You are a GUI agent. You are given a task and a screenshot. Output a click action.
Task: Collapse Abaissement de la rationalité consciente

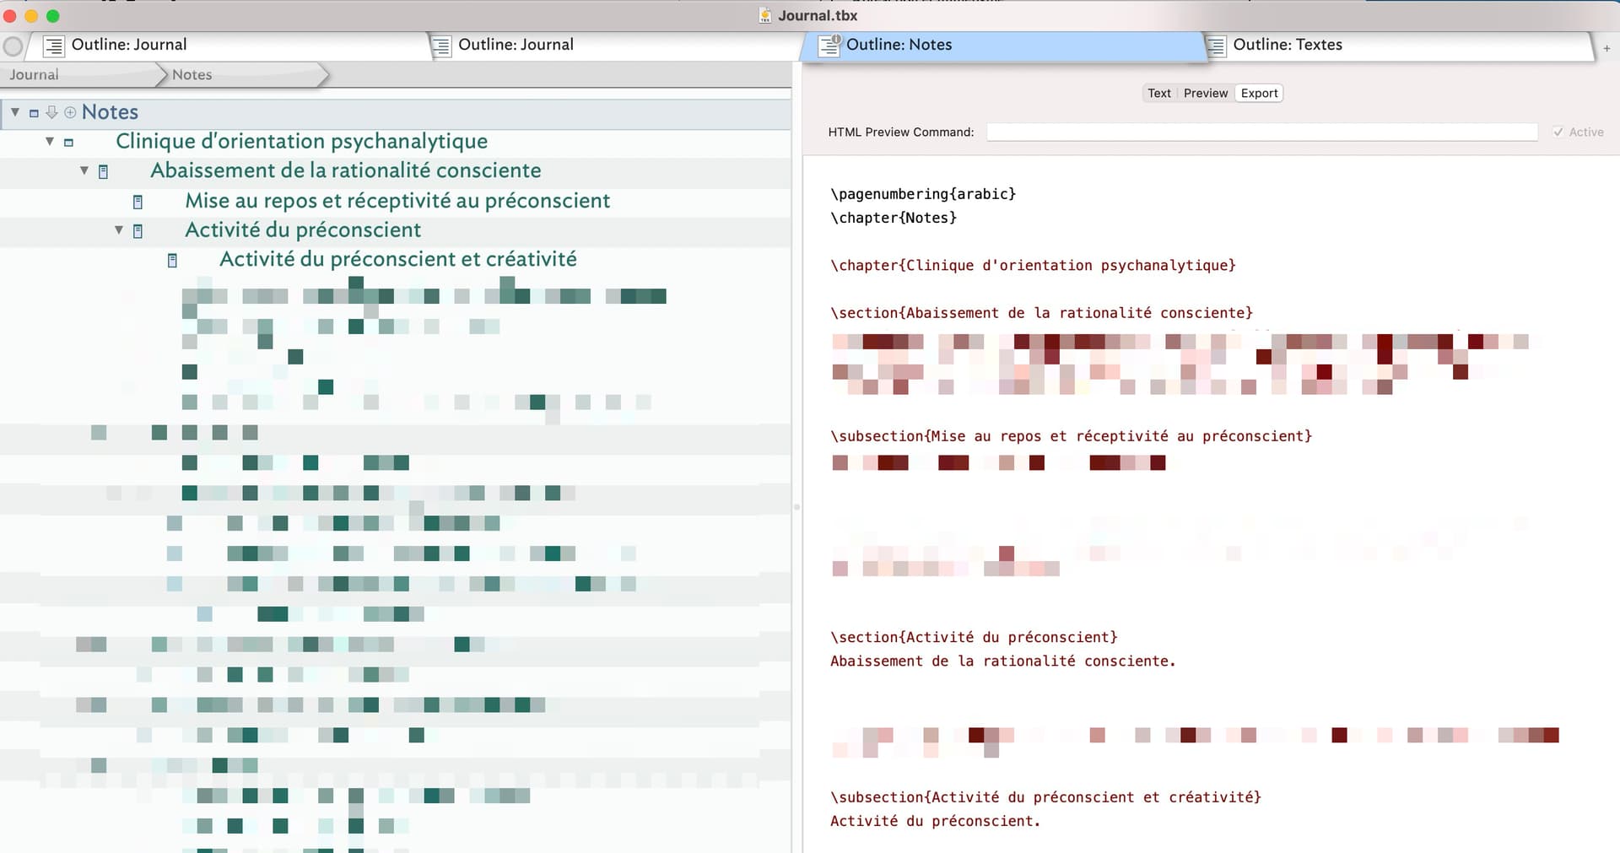point(84,170)
